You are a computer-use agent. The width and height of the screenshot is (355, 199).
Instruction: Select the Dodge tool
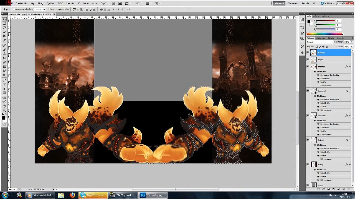4,75
